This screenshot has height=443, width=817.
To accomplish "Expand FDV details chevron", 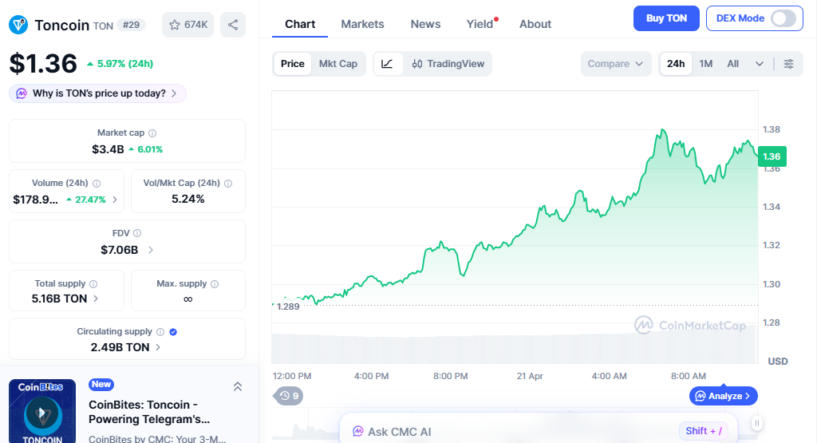I will 151,250.
